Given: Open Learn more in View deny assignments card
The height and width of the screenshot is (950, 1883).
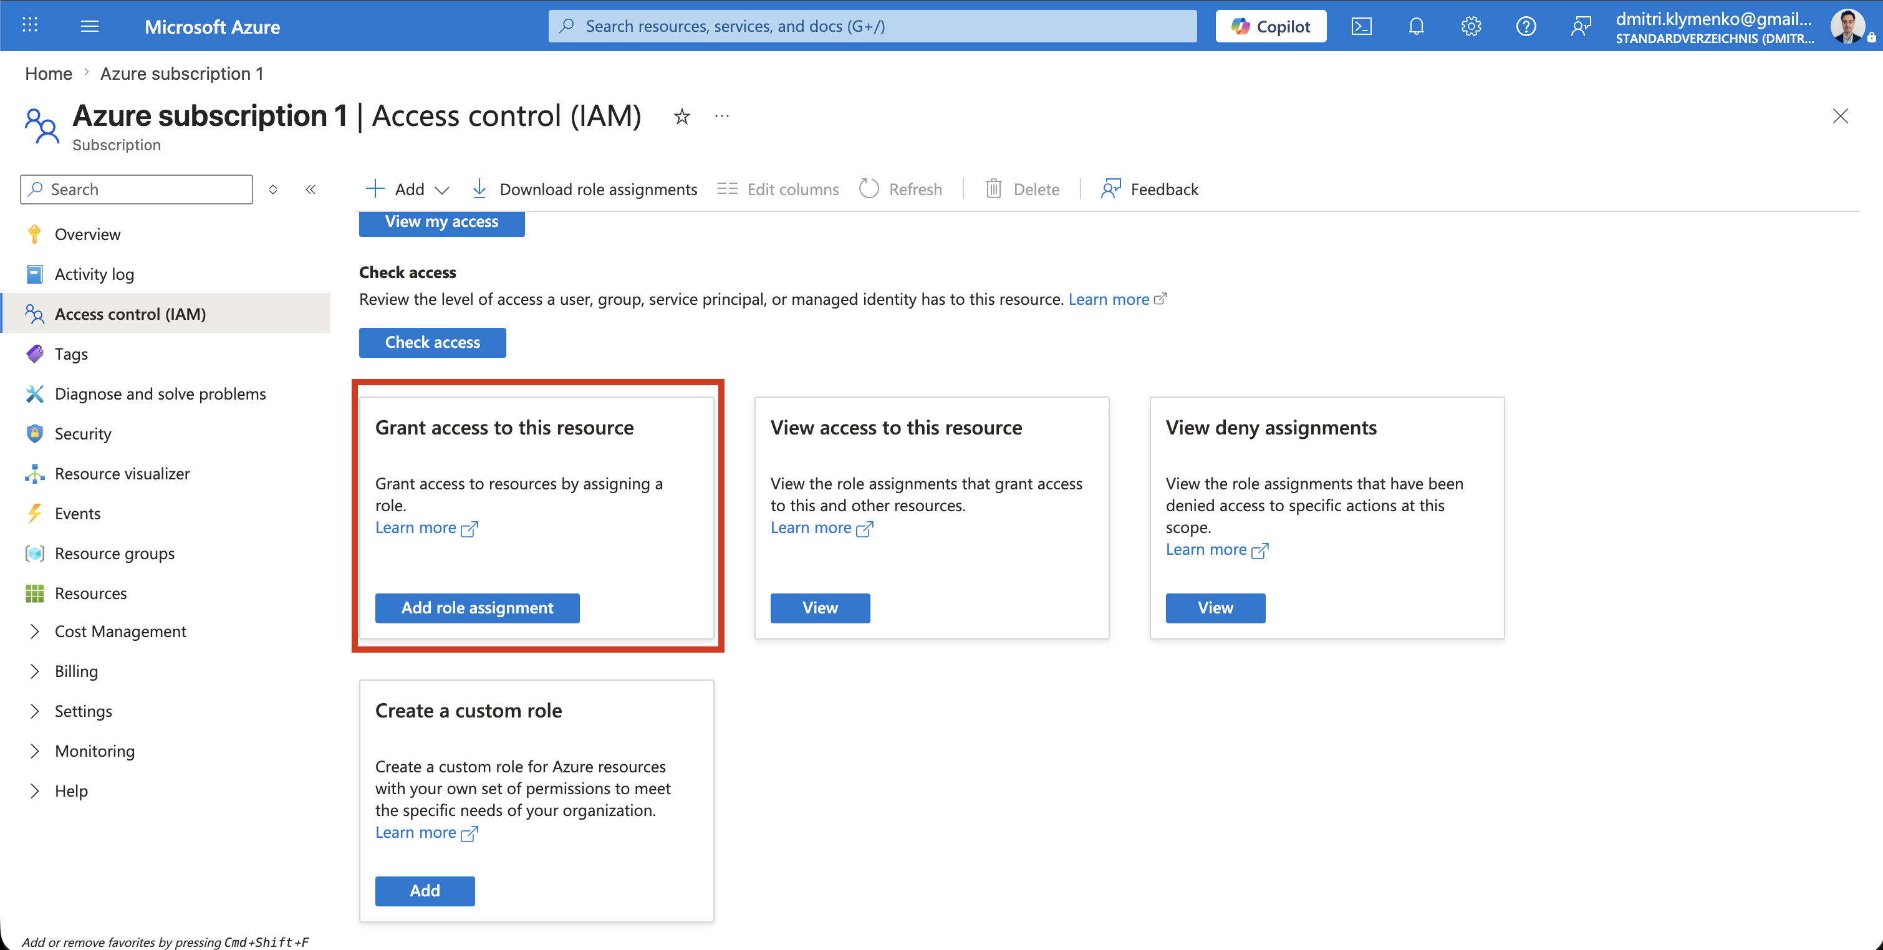Looking at the screenshot, I should coord(1217,550).
